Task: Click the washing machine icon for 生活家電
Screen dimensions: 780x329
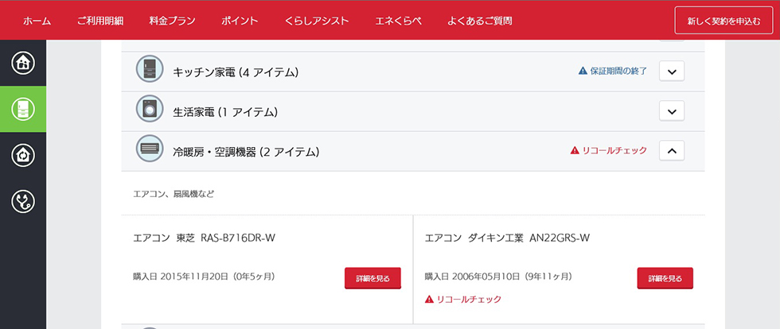Action: coord(150,109)
